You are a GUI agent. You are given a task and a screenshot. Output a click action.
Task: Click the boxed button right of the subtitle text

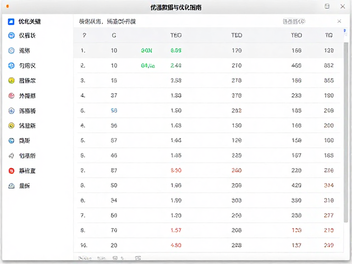(294, 21)
